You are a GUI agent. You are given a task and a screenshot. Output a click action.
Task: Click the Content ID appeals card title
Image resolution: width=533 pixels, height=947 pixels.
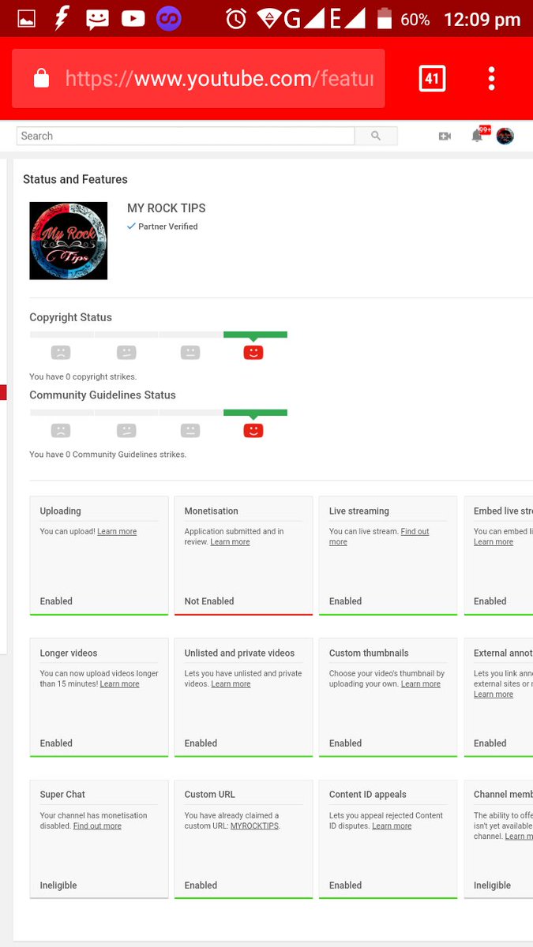point(368,795)
